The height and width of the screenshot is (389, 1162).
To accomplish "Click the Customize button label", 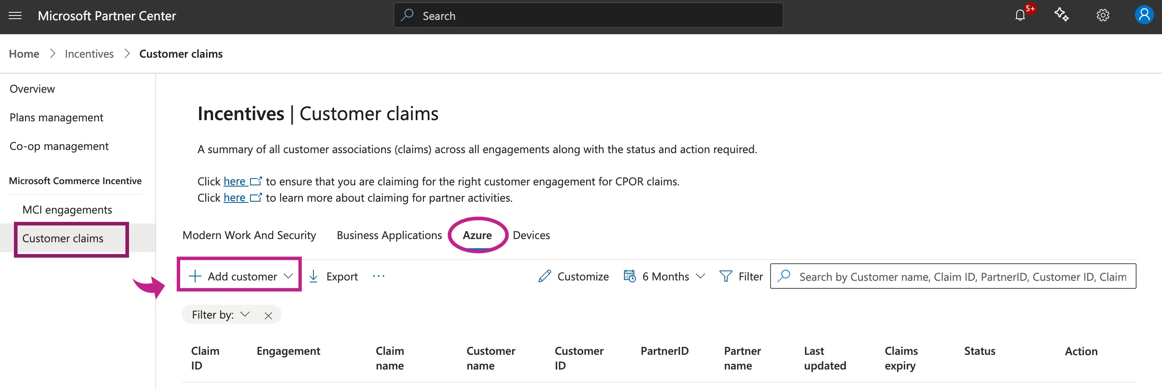I will pos(583,276).
